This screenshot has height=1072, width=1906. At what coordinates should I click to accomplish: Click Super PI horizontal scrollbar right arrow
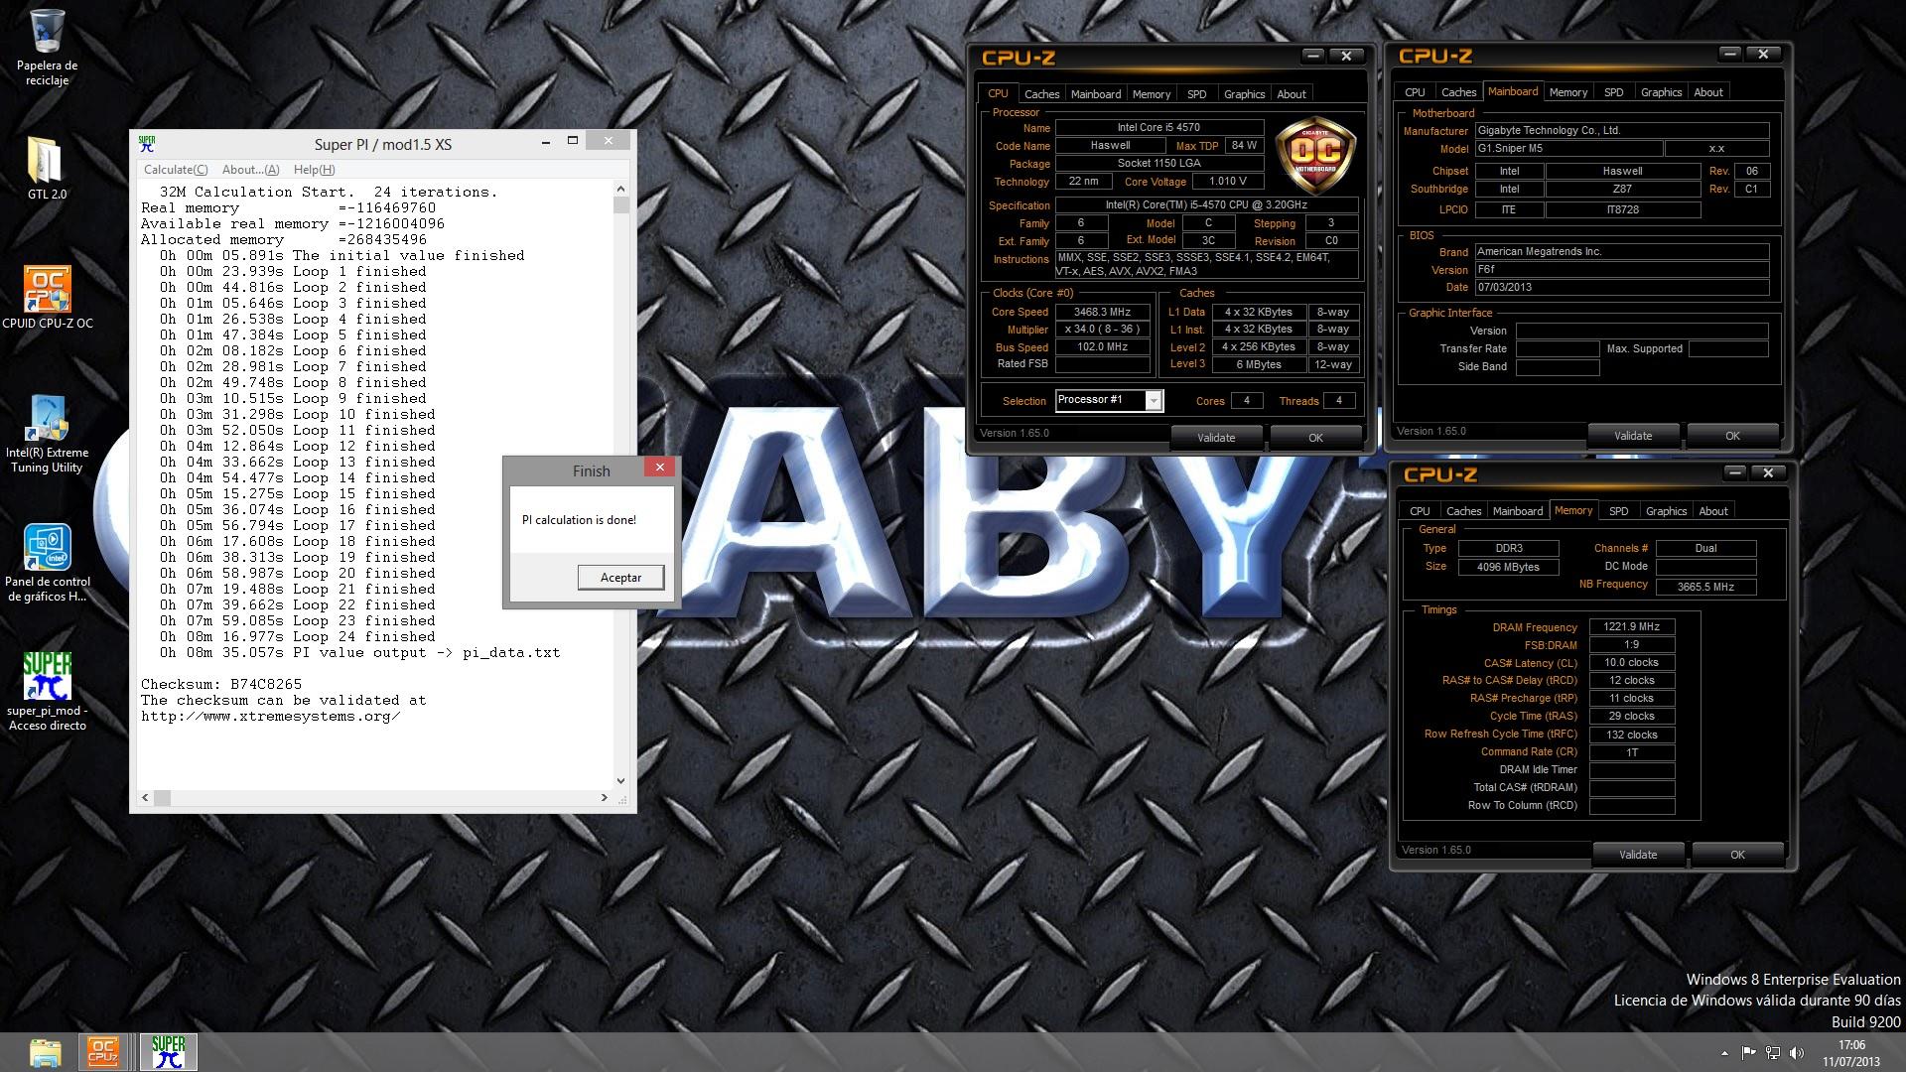click(x=605, y=798)
